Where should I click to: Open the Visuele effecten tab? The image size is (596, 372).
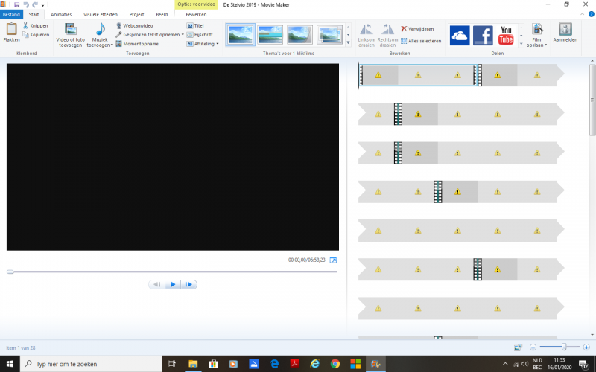point(100,14)
